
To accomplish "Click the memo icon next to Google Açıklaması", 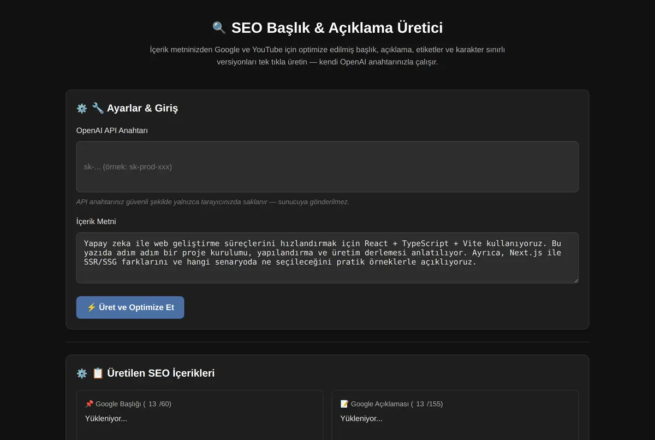I will (344, 404).
